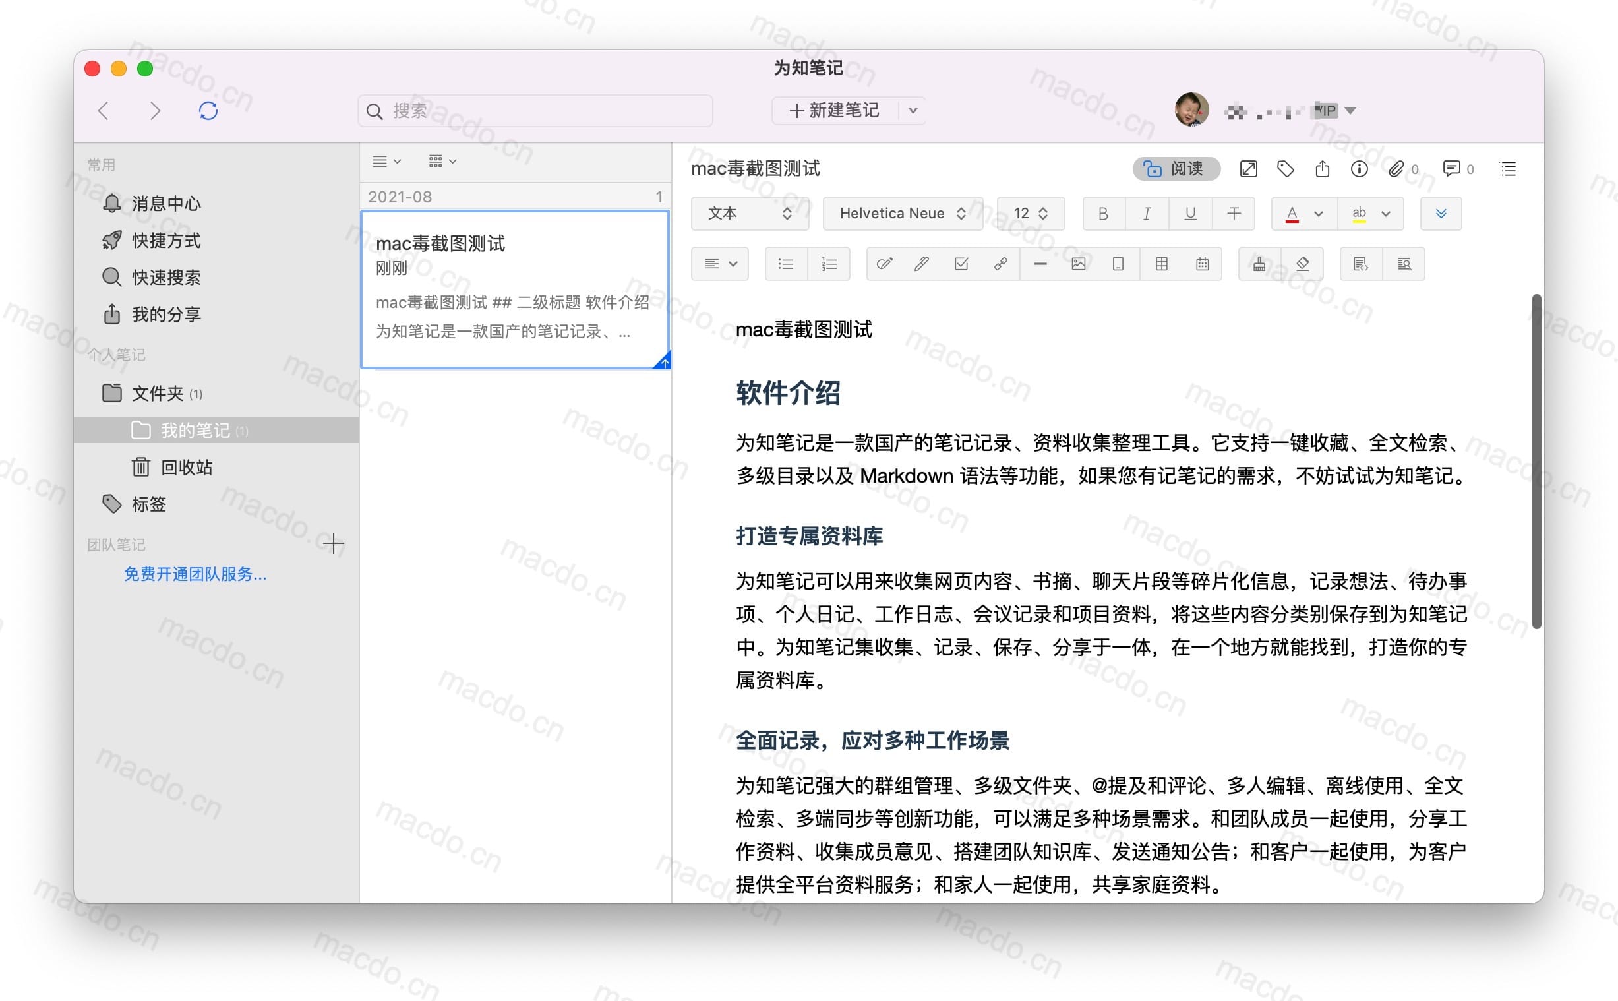Open the text alignment dropdown
This screenshot has height=1001, width=1618.
click(720, 264)
